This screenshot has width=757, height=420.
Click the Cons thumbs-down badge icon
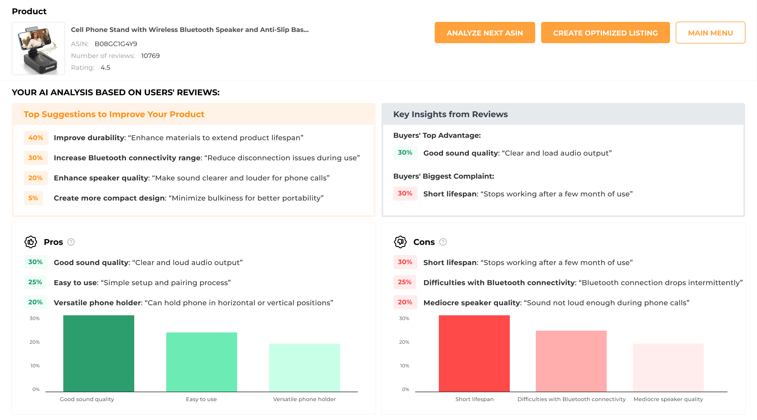tap(400, 242)
